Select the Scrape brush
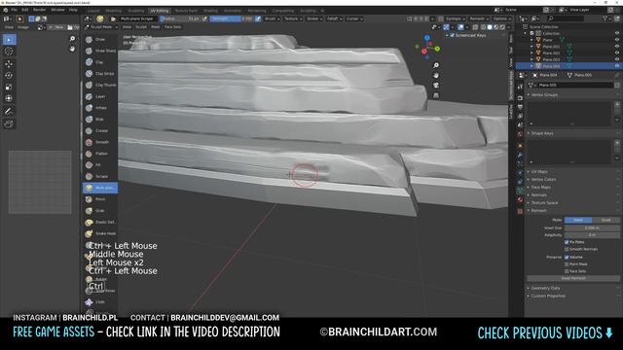This screenshot has height=350, width=623. [99, 176]
